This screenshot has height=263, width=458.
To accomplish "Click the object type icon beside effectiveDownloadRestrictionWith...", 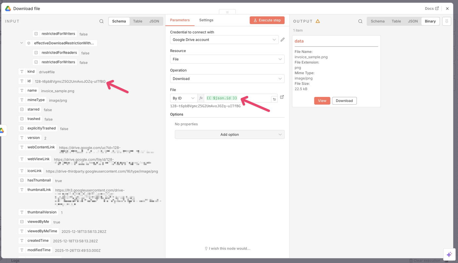I will point(29,43).
